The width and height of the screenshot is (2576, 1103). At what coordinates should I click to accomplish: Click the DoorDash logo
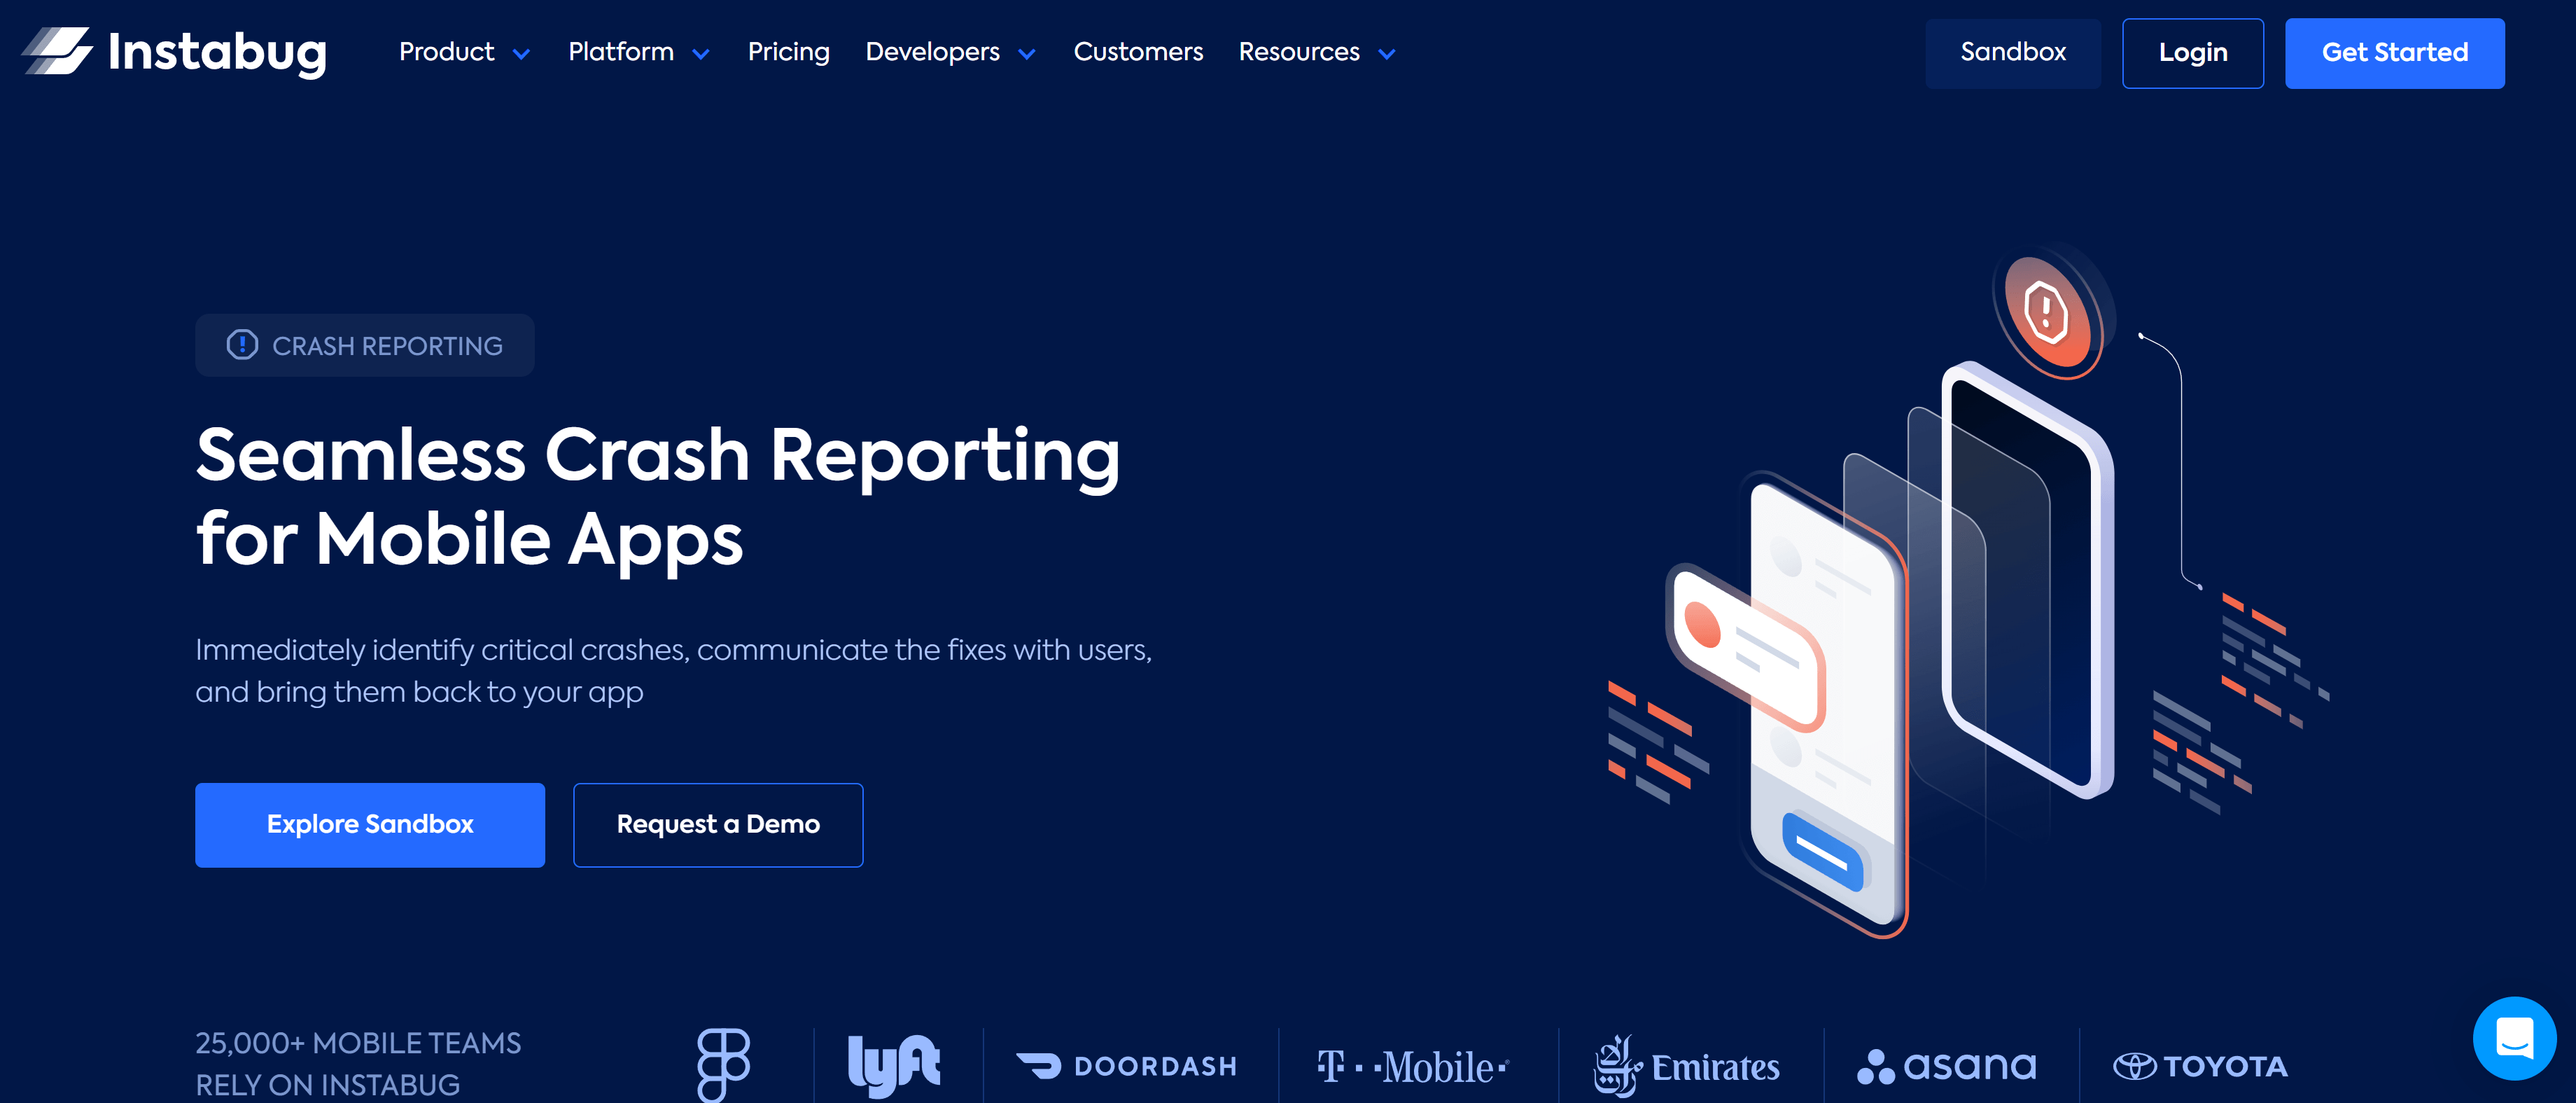[x=1127, y=1066]
